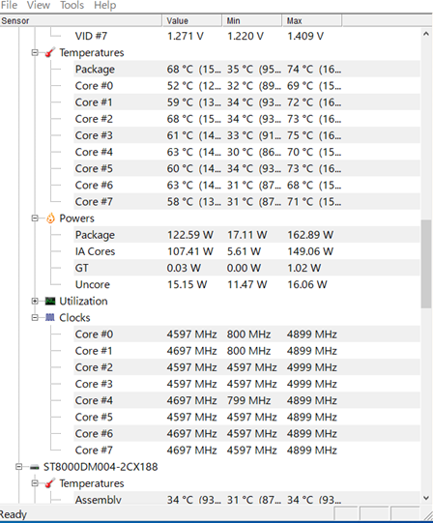Viewport: 433px width, 523px height.
Task: Click the vertical scrollbar thumb
Action: click(426, 264)
